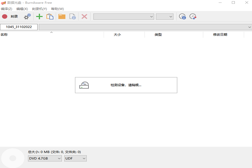Open the 刻录机(Y) menu
Screen dimensions: 252x168
tap(39, 9)
